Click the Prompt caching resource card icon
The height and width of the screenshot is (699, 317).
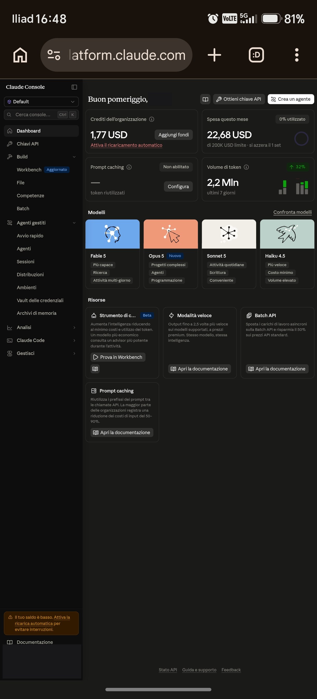[x=94, y=391]
